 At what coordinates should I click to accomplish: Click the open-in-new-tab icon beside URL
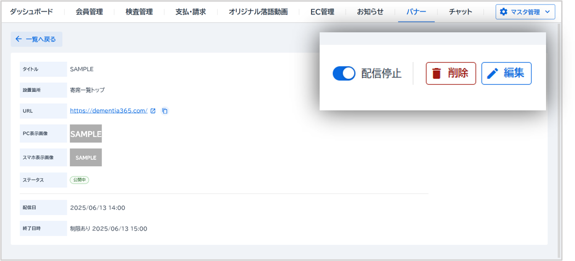point(153,111)
